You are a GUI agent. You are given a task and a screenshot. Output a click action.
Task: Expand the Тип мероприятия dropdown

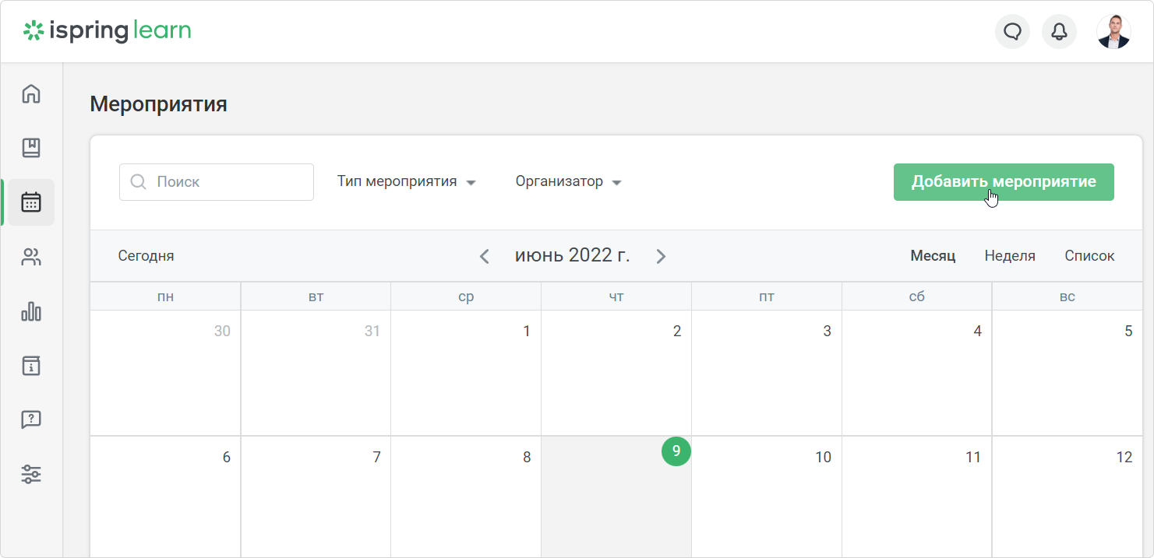(x=406, y=182)
